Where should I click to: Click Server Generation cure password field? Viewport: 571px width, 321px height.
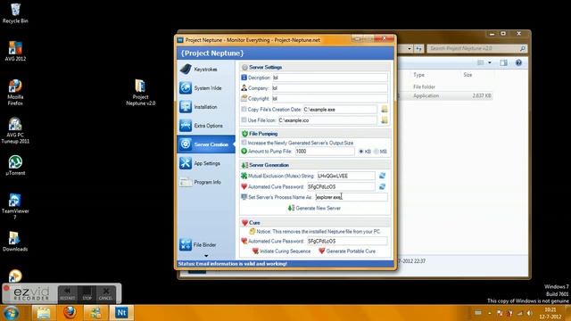(x=341, y=186)
